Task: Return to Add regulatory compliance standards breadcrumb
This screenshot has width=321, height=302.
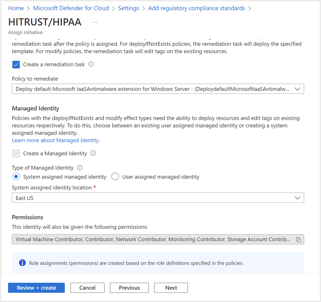Action: click(x=197, y=8)
